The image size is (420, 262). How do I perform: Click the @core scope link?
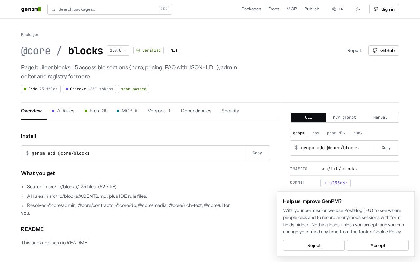[36, 51]
